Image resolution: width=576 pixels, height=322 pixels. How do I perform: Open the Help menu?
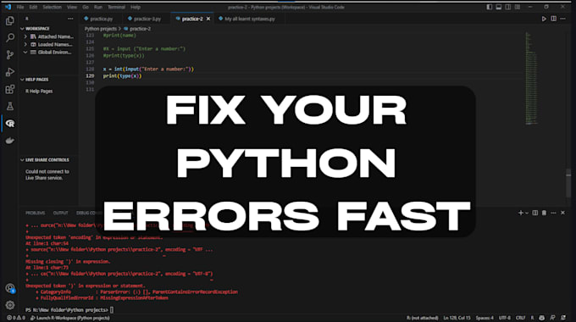[x=136, y=7]
